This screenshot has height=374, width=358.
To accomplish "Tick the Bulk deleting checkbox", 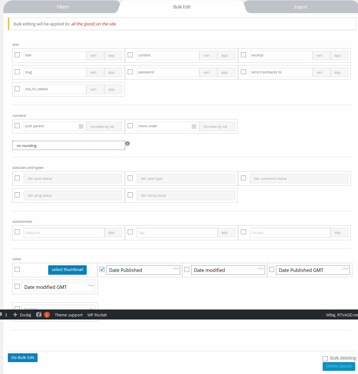I will coord(325,358).
